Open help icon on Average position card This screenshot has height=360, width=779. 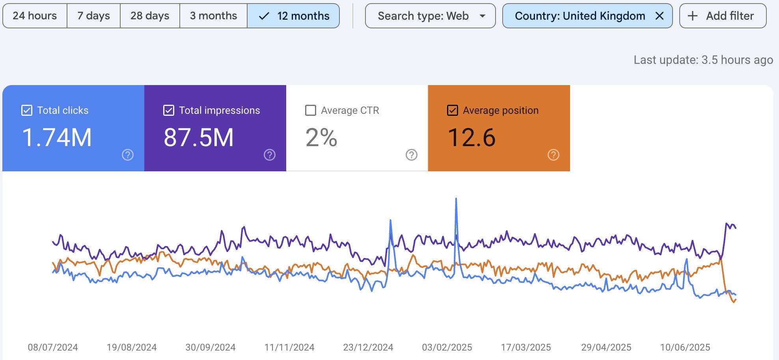click(553, 155)
